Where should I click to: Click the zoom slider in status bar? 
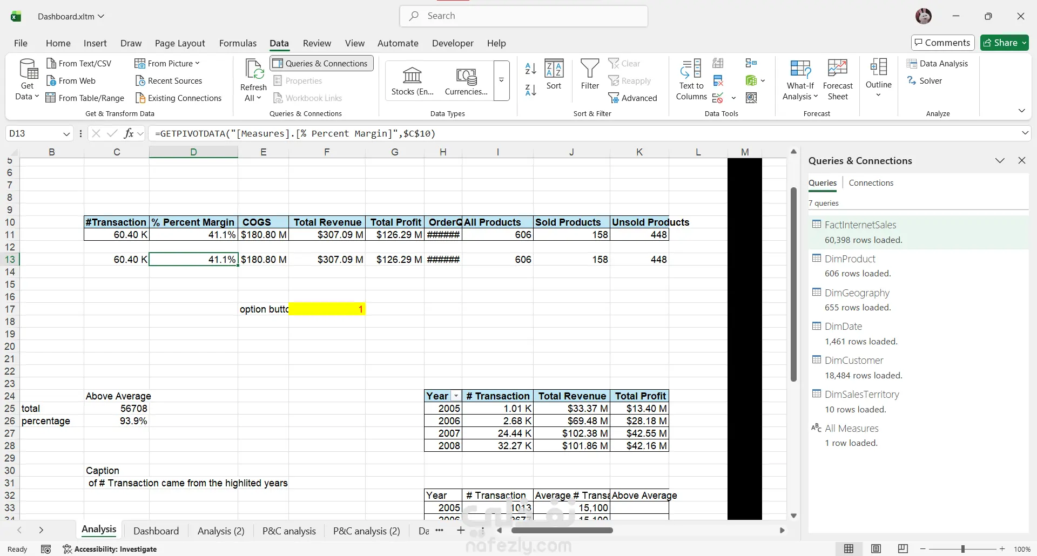click(962, 549)
